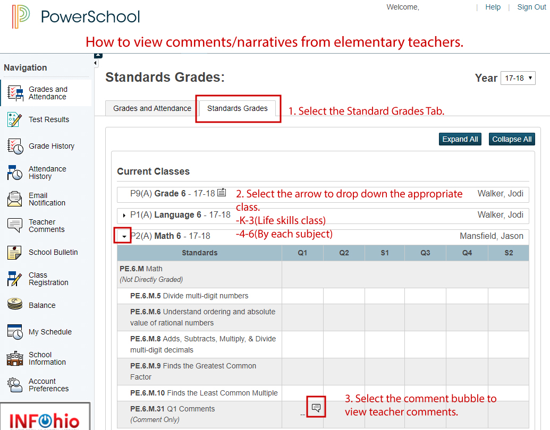Select PE.6.M.10 Least Common Multiple
The image size is (550, 430).
(x=323, y=393)
